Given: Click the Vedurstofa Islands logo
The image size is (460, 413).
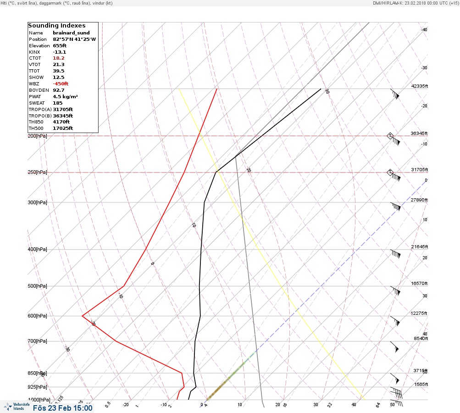Looking at the screenshot, I should click(17, 407).
